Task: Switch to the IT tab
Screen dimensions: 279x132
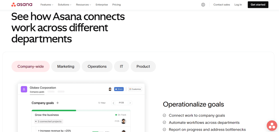Action: 122,67
